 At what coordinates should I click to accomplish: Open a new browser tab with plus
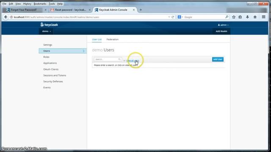(141, 10)
